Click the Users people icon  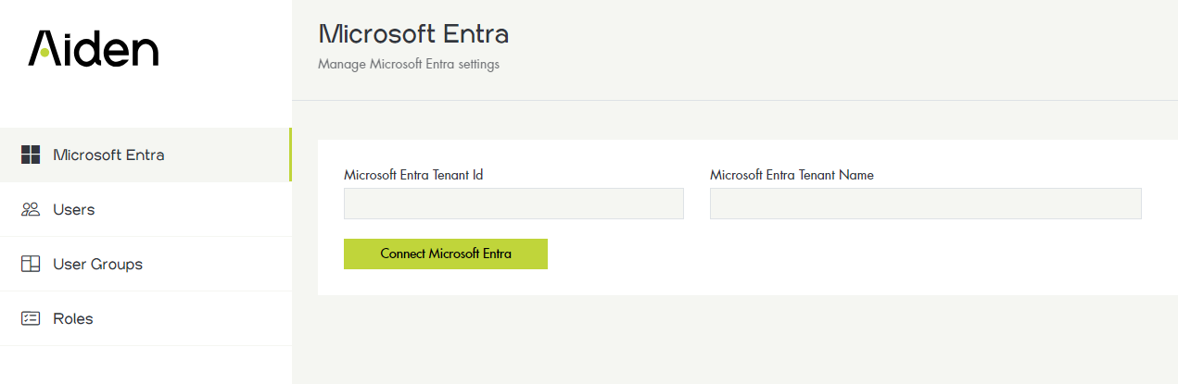coord(31,209)
